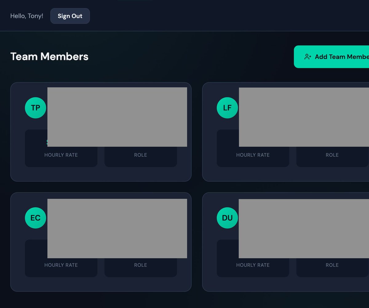Click the HOURLY RATE label in LF card
Viewport: 369px width, 308px height.
(x=253, y=155)
